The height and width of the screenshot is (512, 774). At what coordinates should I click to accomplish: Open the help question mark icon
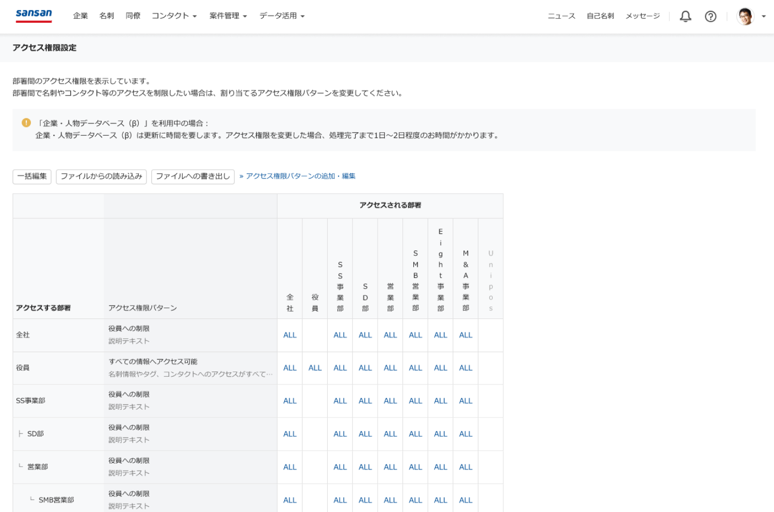click(711, 17)
